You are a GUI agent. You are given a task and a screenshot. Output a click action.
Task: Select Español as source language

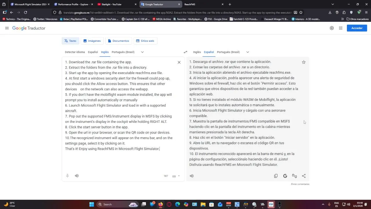click(93, 52)
